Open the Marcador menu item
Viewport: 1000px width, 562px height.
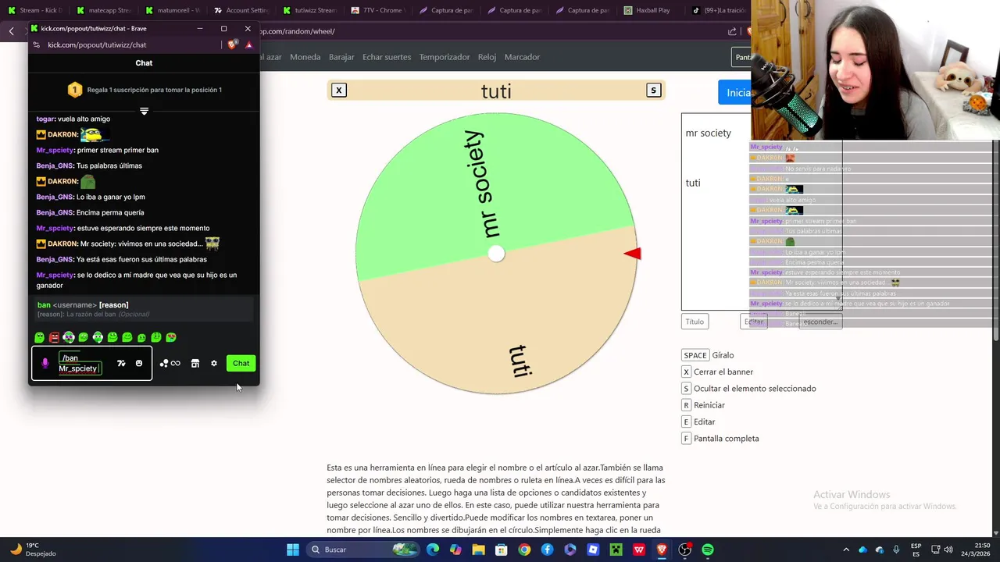click(522, 57)
